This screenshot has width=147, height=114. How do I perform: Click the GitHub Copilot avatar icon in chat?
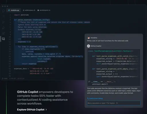coord(88,46)
